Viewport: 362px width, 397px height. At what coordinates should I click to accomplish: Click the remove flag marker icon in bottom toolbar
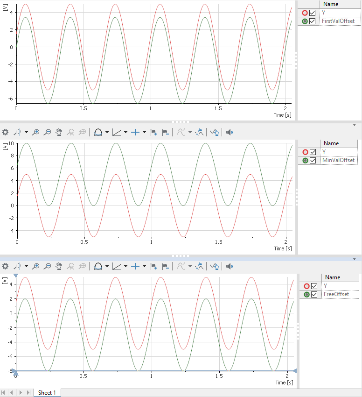tap(166, 266)
